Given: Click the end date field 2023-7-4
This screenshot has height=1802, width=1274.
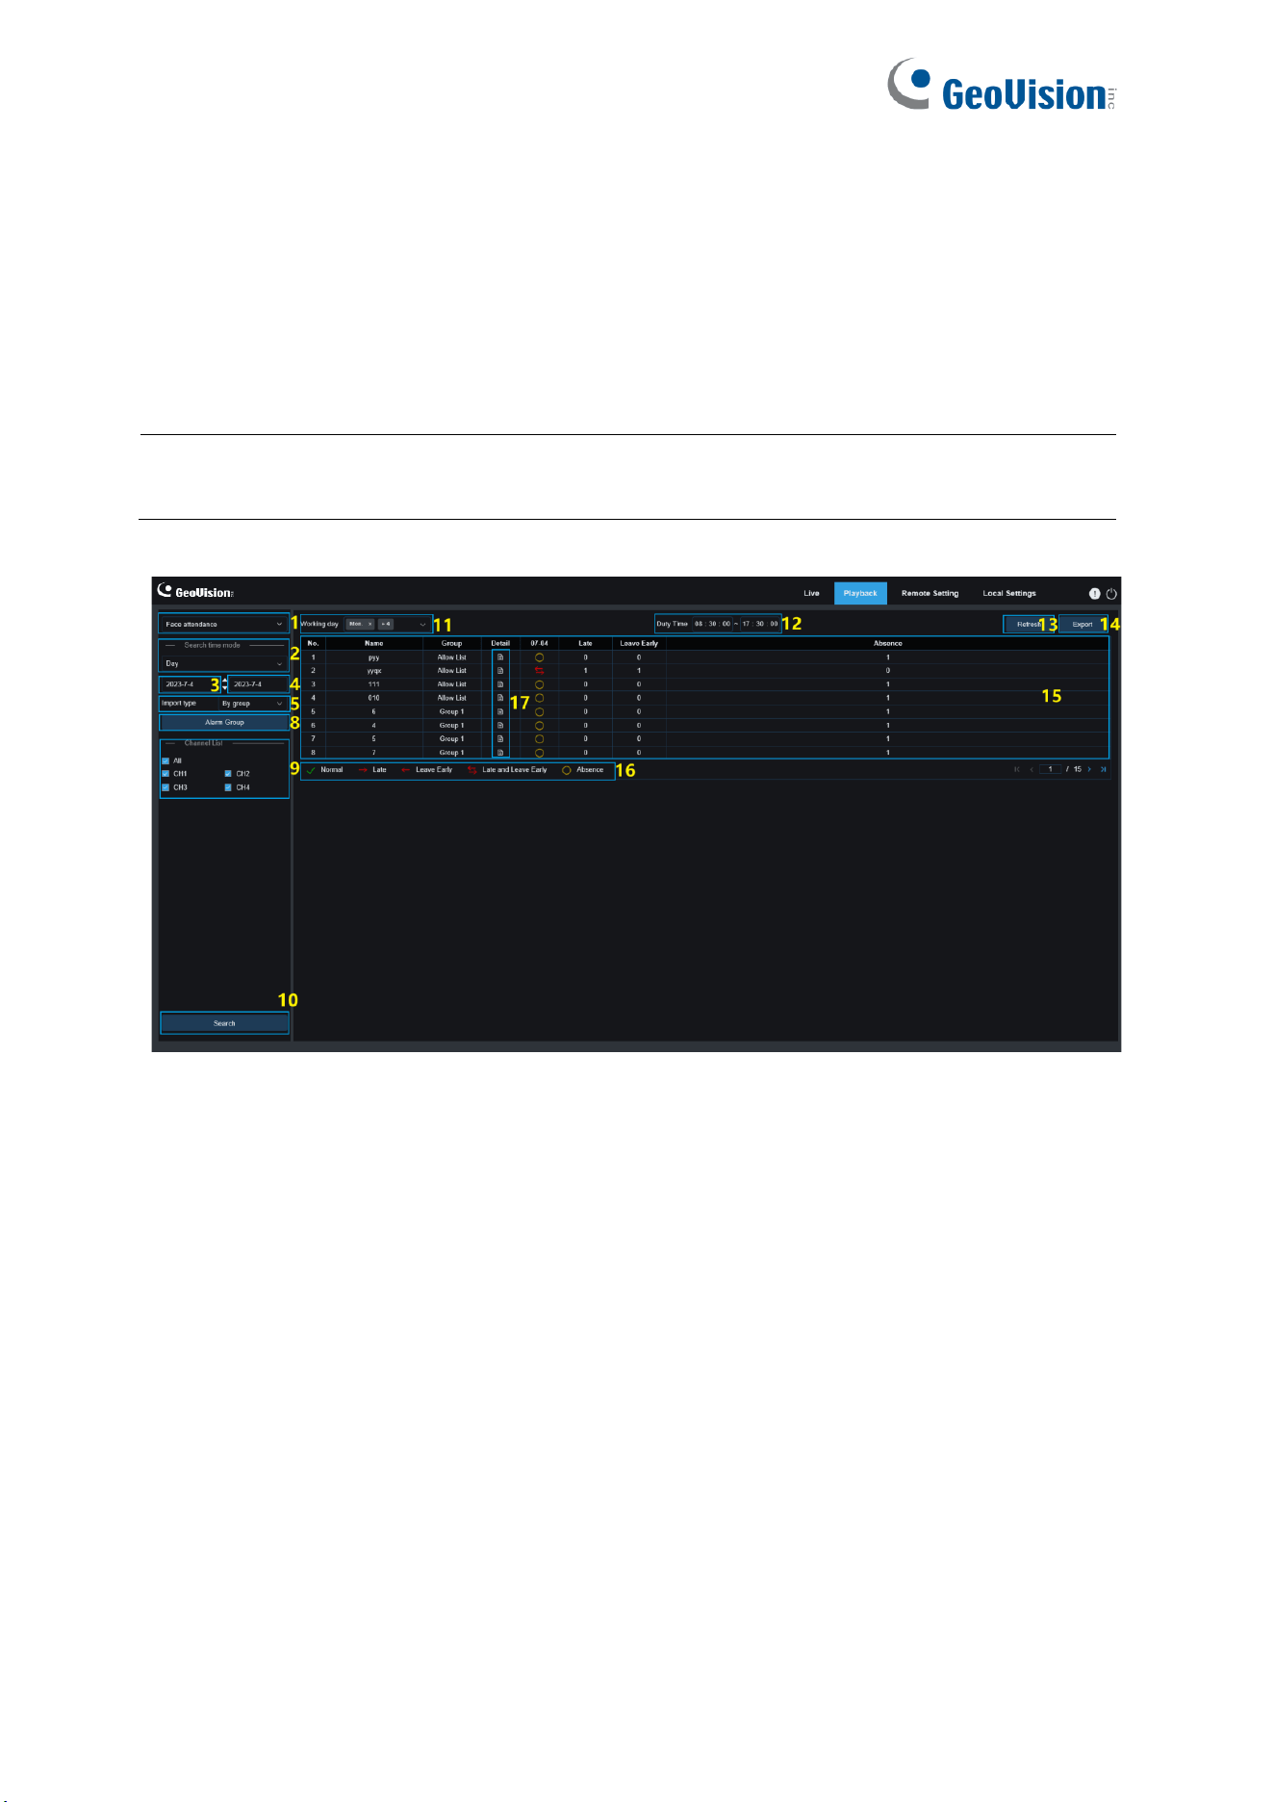Looking at the screenshot, I should (x=258, y=684).
